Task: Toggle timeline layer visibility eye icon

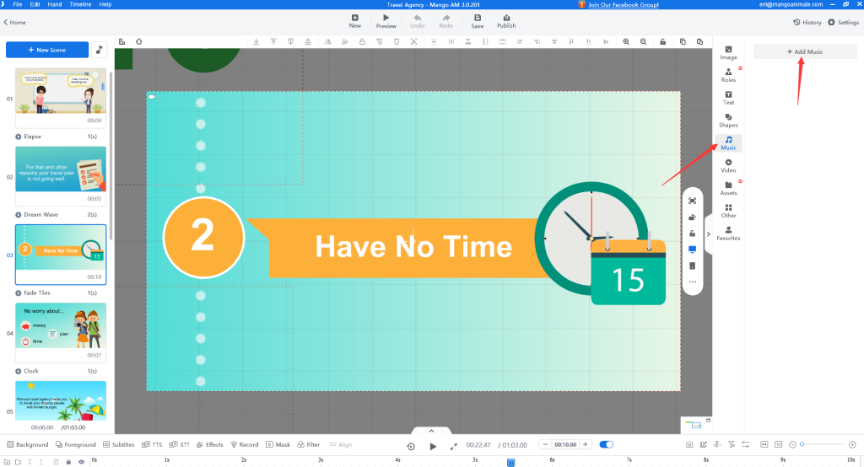Action: 81,461
